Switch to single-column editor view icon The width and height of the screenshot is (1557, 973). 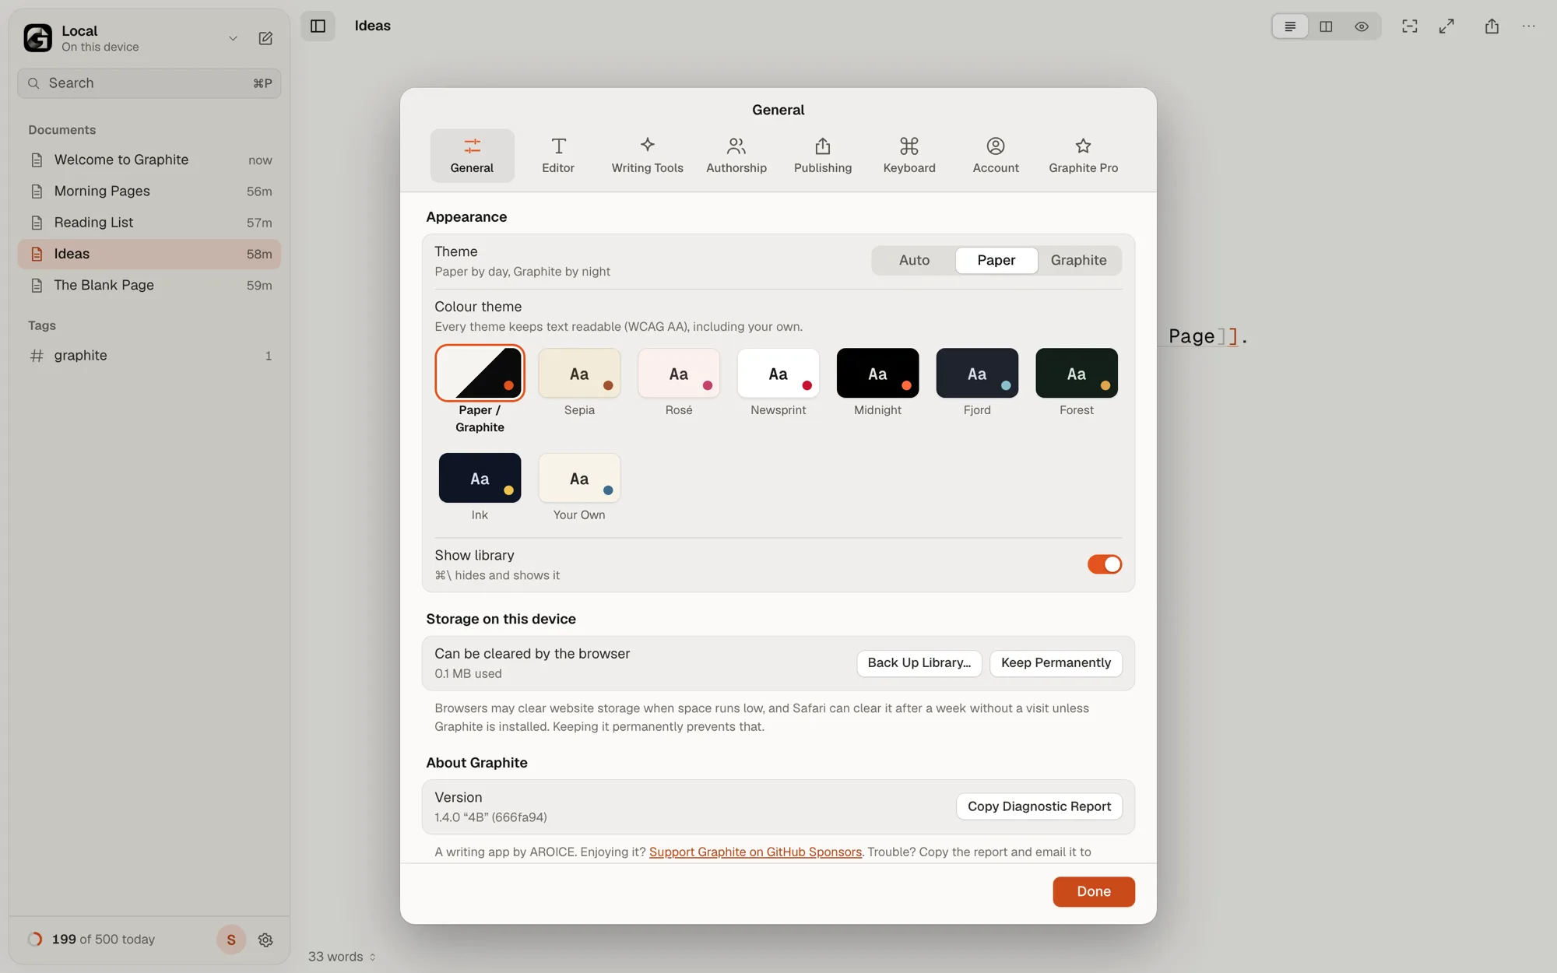tap(1290, 26)
